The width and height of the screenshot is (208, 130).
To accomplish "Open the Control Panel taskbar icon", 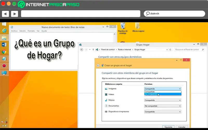I will point(4,73).
